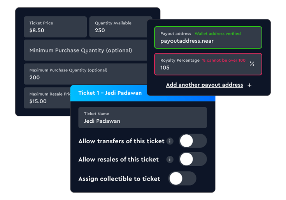Select the Quantity Available field
Image resolution: width=286 pixels, height=200 pixels.
[x=118, y=27]
